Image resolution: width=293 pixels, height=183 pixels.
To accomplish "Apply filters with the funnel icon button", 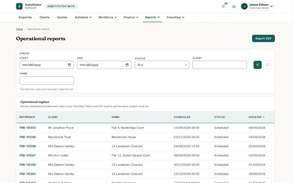I will (257, 65).
